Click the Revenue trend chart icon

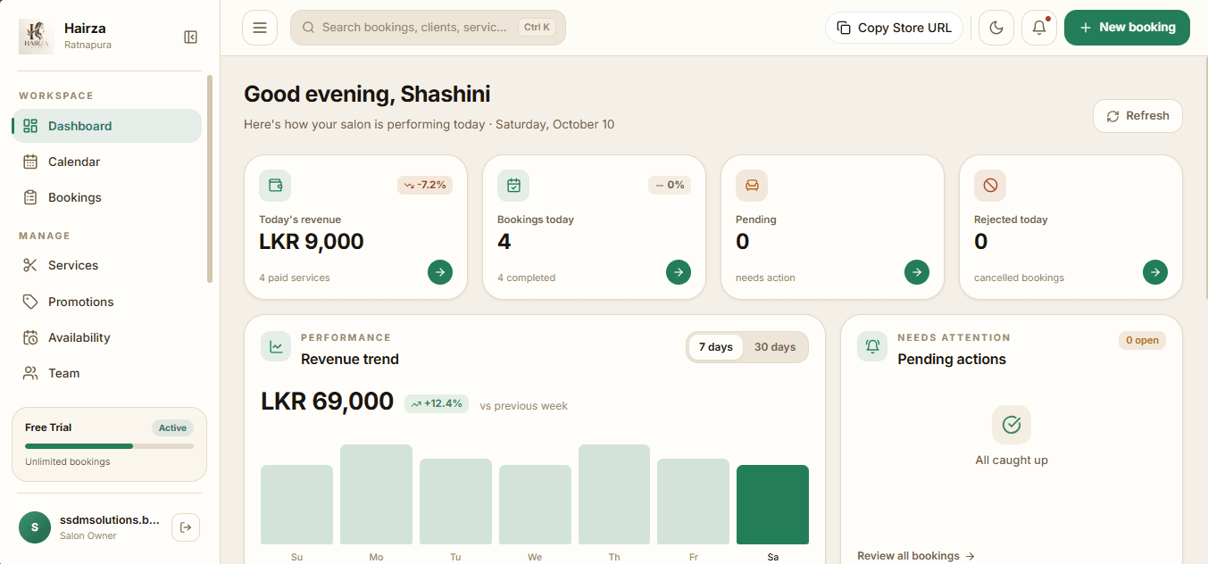276,347
